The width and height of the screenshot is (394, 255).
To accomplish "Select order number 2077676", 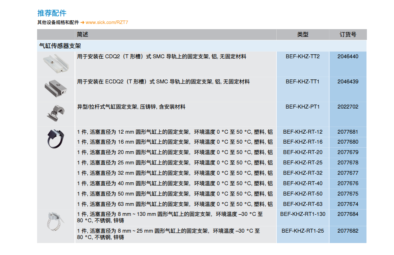I will pyautogui.click(x=348, y=183).
